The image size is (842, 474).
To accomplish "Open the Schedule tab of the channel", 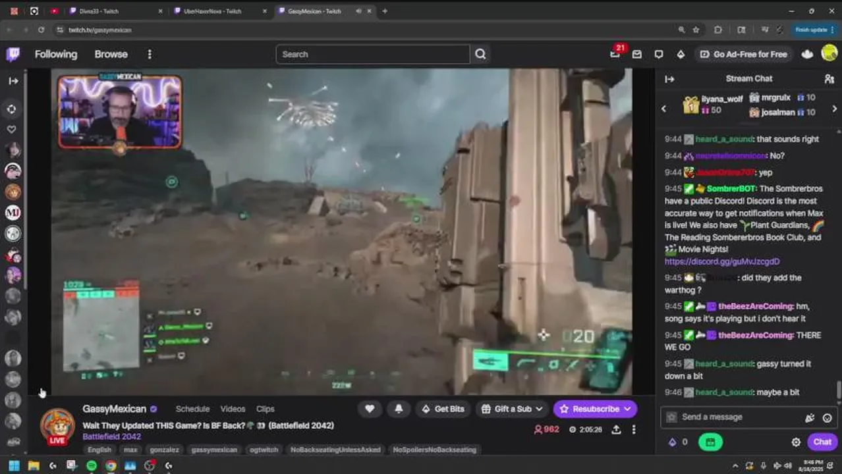I will click(x=192, y=409).
